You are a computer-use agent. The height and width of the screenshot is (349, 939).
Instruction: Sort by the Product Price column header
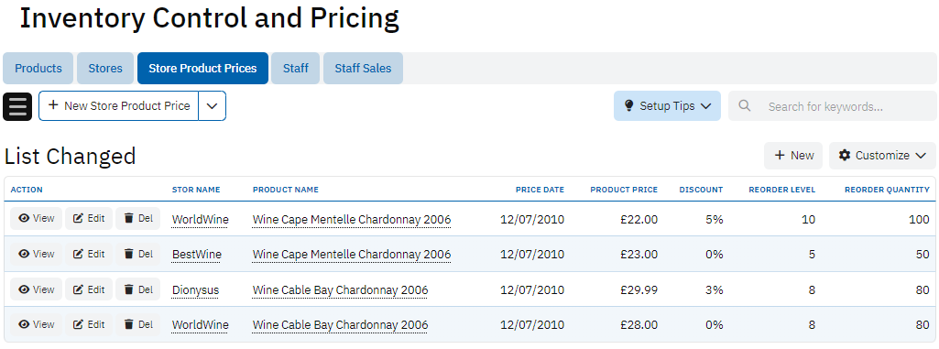click(624, 190)
